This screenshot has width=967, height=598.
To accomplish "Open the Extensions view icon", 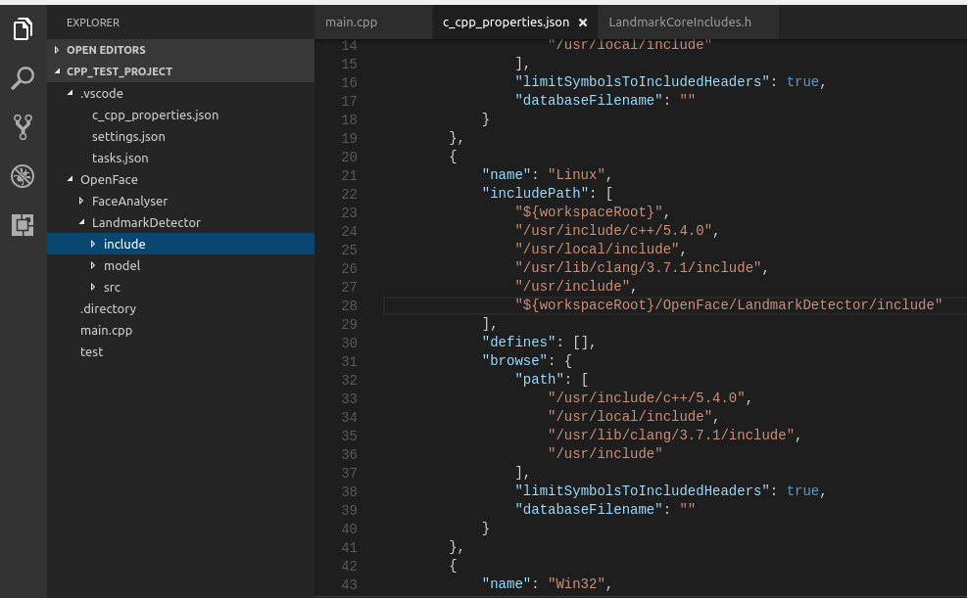I will coord(23,225).
